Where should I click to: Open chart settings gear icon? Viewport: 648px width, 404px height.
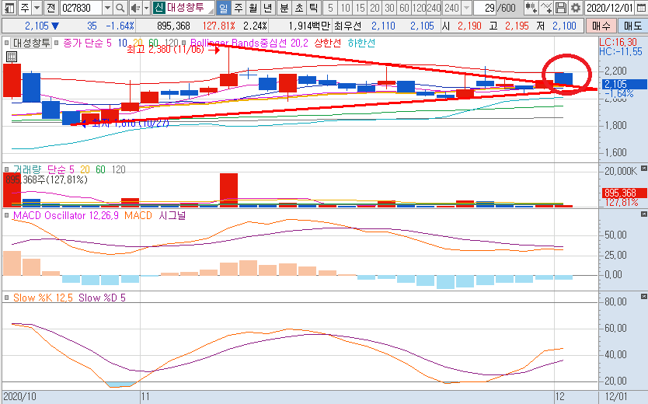click(x=575, y=8)
